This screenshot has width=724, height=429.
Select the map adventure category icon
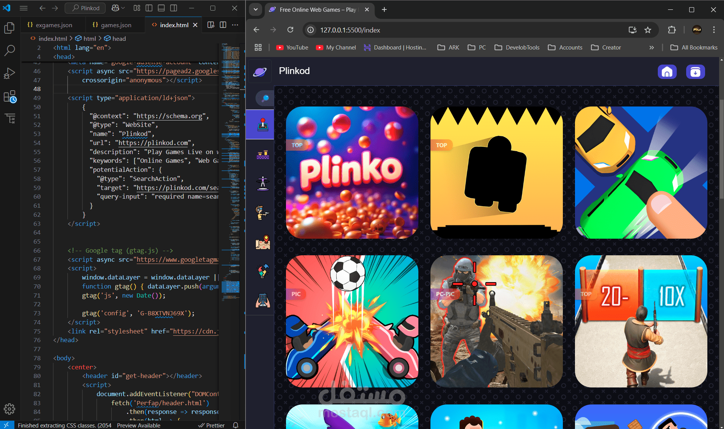(x=263, y=242)
